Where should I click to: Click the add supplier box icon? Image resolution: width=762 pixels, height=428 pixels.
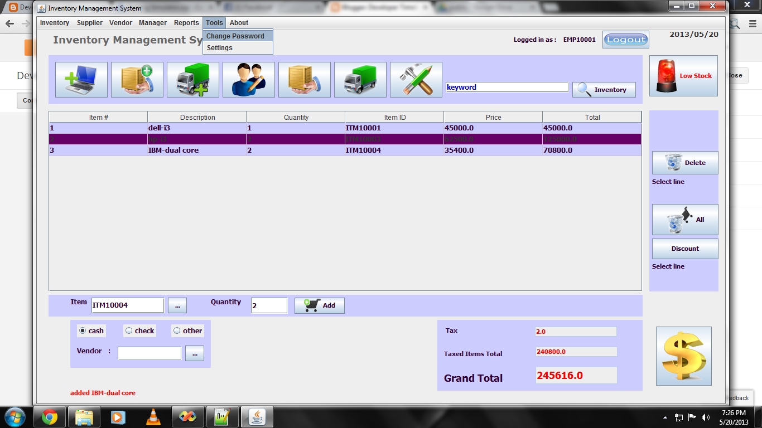pyautogui.click(x=137, y=80)
